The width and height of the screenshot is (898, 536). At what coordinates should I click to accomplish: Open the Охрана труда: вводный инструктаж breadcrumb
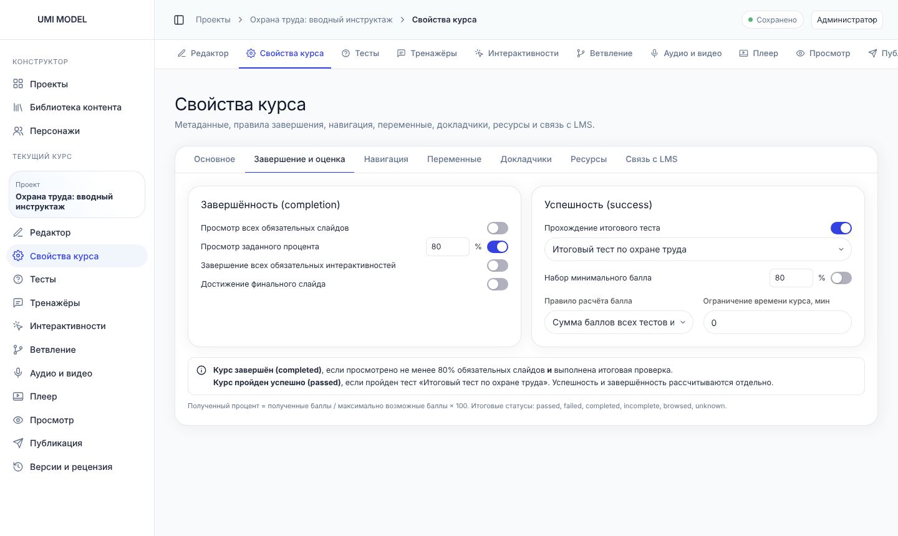click(321, 20)
